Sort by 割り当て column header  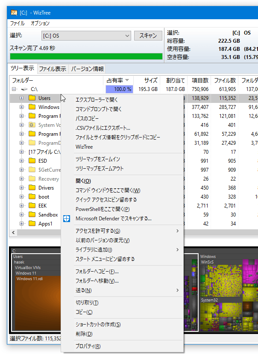point(174,80)
